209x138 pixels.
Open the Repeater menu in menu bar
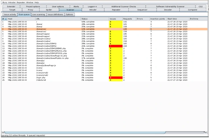tap(21, 2)
